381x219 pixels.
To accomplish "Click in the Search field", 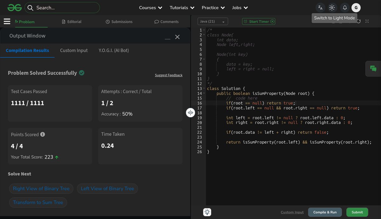I will (62, 8).
